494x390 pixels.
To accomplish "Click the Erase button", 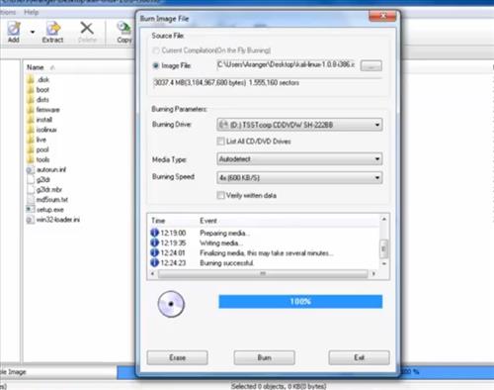I will 178,357.
